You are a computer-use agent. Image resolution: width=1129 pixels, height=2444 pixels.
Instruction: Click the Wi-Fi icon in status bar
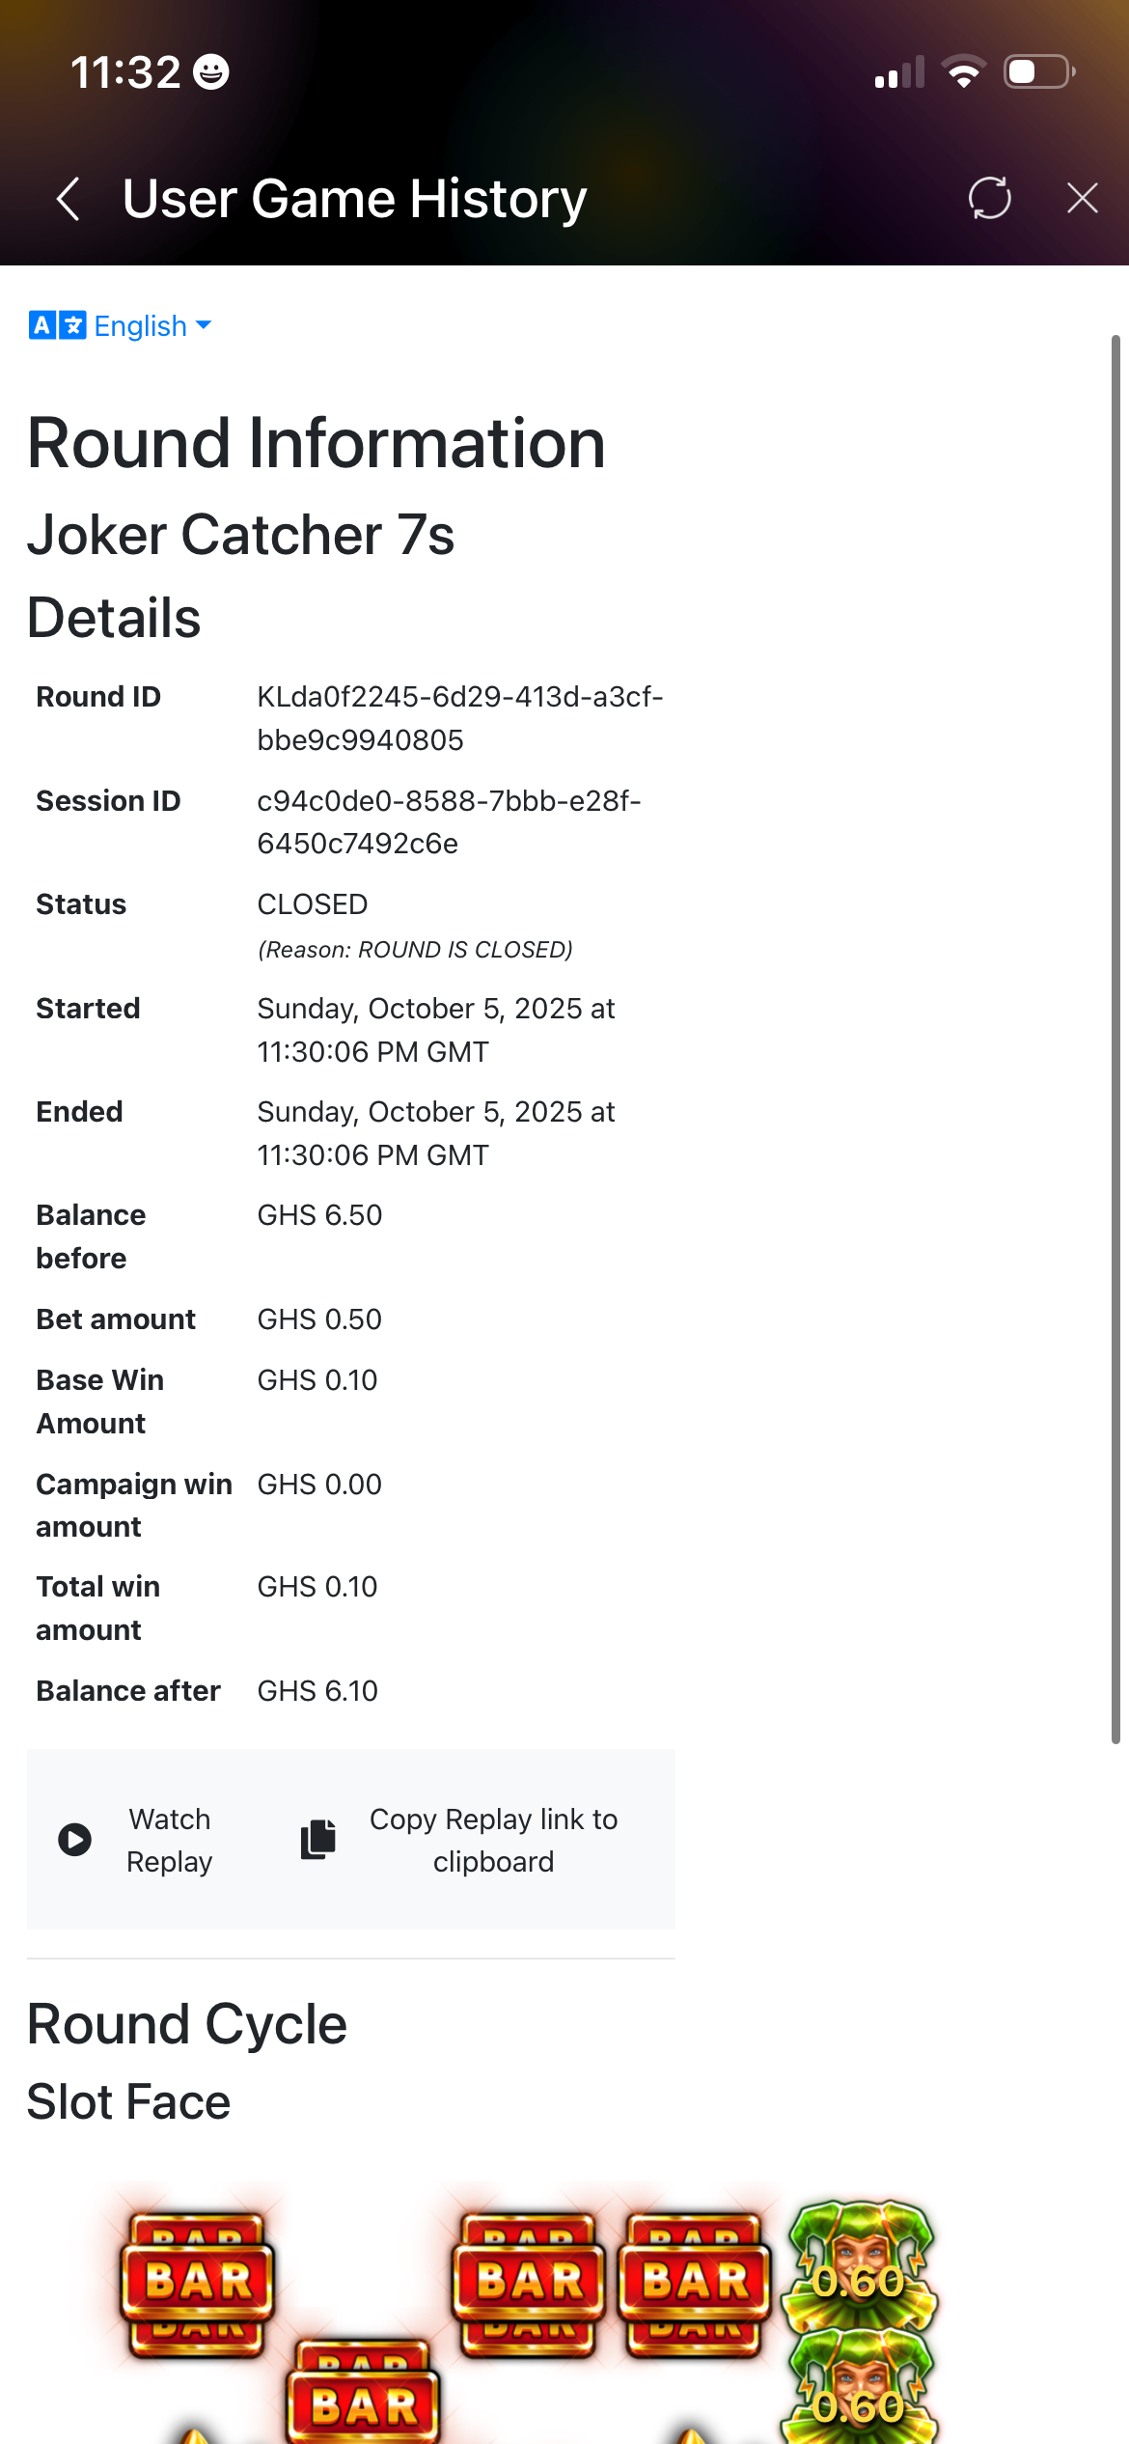click(x=963, y=72)
